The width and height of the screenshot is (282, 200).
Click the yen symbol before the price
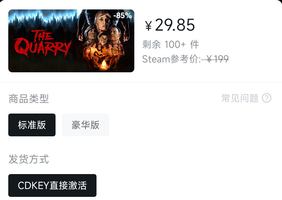(x=148, y=26)
